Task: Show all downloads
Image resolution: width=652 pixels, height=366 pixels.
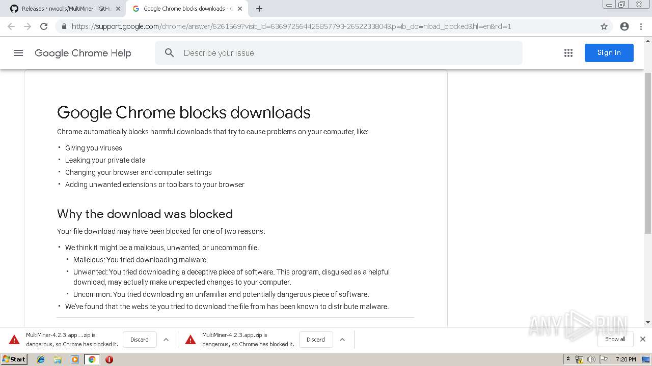Action: pyautogui.click(x=615, y=339)
